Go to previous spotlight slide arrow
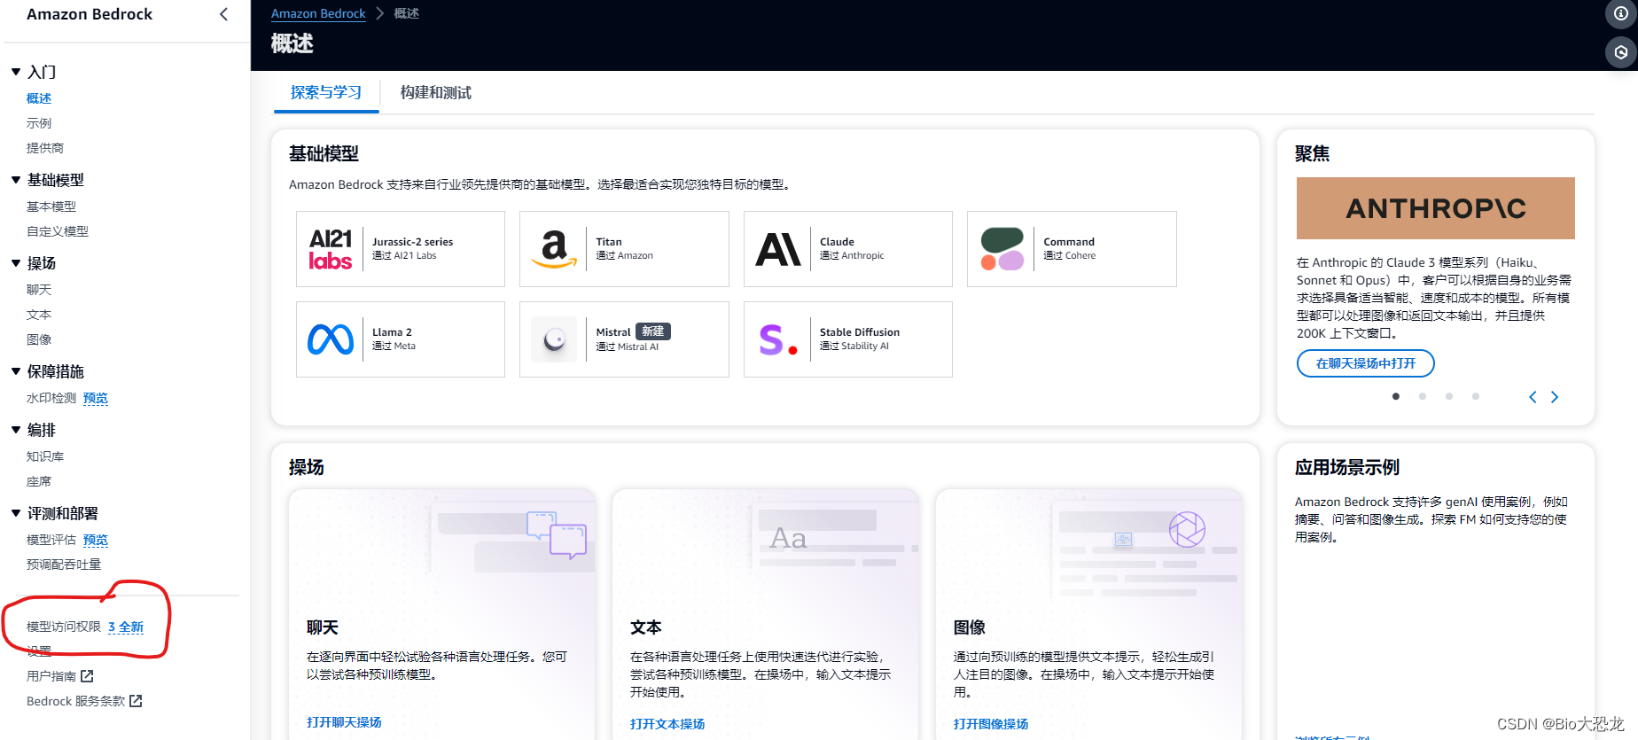Viewport: 1638px width, 740px height. pyautogui.click(x=1533, y=397)
